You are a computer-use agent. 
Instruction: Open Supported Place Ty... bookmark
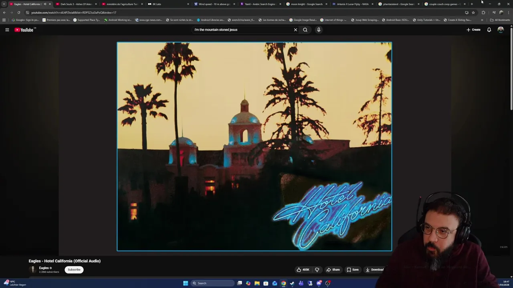pos(87,20)
